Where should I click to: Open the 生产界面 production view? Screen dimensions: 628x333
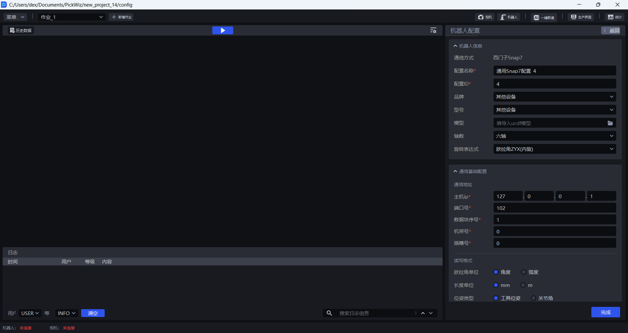tap(580, 17)
